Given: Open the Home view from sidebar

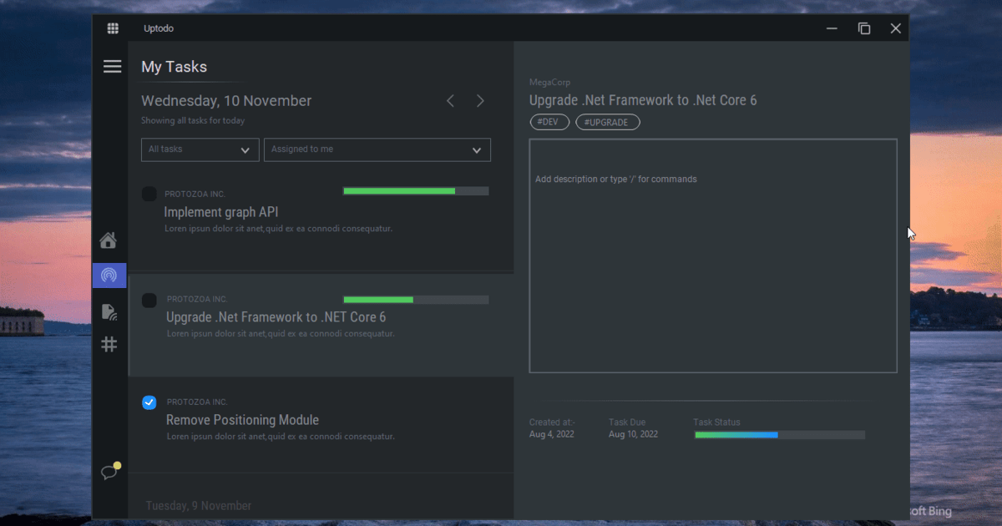Looking at the screenshot, I should pyautogui.click(x=109, y=240).
